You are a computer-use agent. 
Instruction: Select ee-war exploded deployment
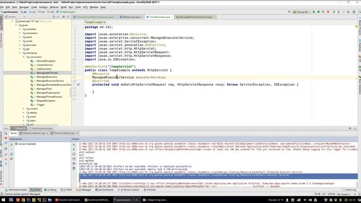[x=27, y=144]
